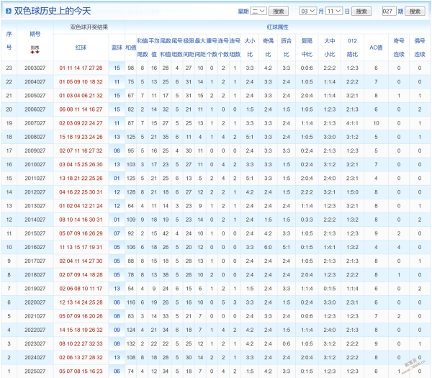The image size is (432, 378).
Task: Click the red sort arrow under 期号
Action: point(32,51)
